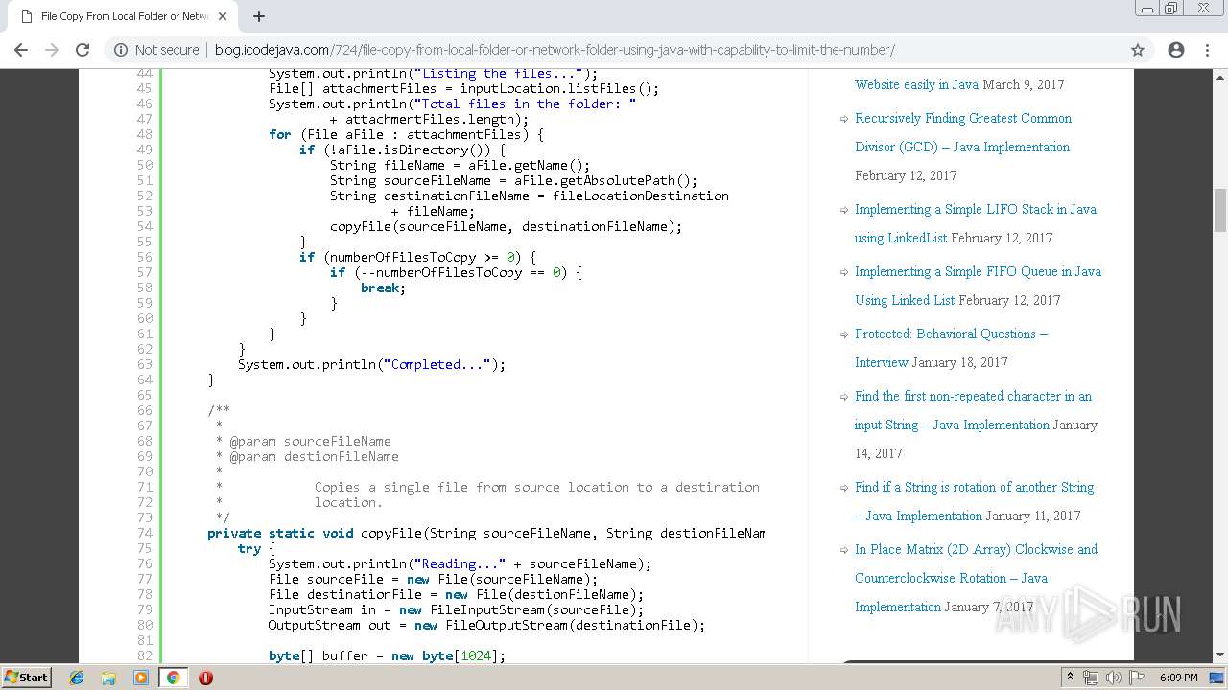Image resolution: width=1228 pixels, height=690 pixels.
Task: Click the code line 'copyFile(sourceFileName, destinationFileName);'
Action: pyautogui.click(x=506, y=226)
